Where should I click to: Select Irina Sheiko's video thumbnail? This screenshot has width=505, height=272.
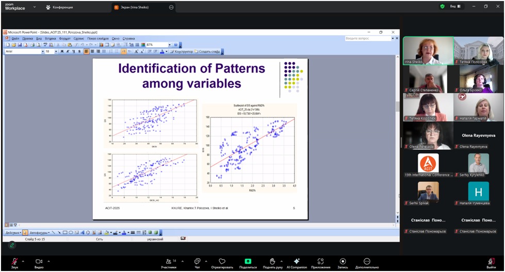point(428,50)
